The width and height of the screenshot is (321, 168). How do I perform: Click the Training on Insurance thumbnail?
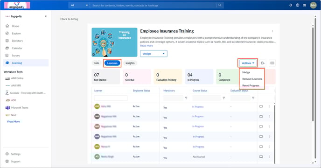coord(114,42)
